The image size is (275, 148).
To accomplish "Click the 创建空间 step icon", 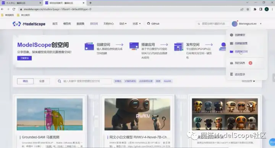I will 89,47.
